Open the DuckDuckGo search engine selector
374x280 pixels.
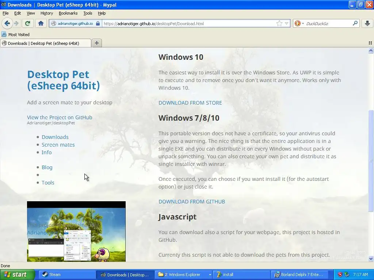[x=299, y=23]
